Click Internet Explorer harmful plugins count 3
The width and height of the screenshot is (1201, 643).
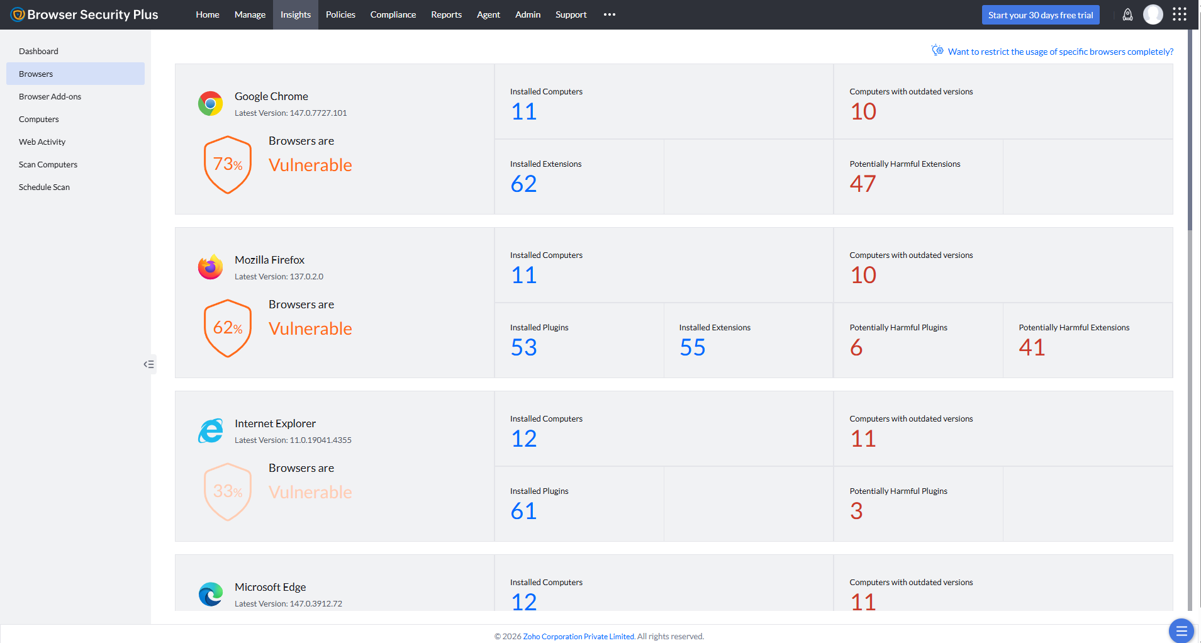tap(856, 511)
